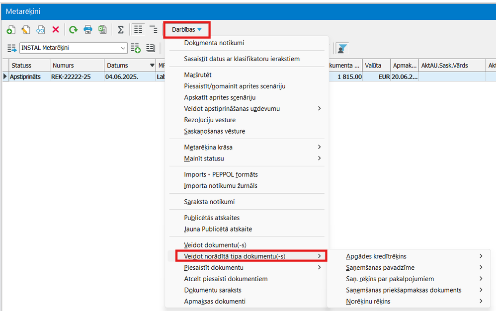Select the 1 815.00 amount cell

pyautogui.click(x=346, y=77)
